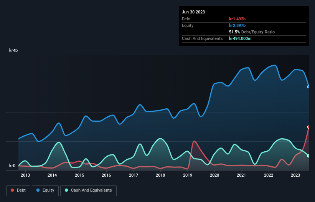
Task: Click the red Debt endpoint marker
Action: click(308, 127)
